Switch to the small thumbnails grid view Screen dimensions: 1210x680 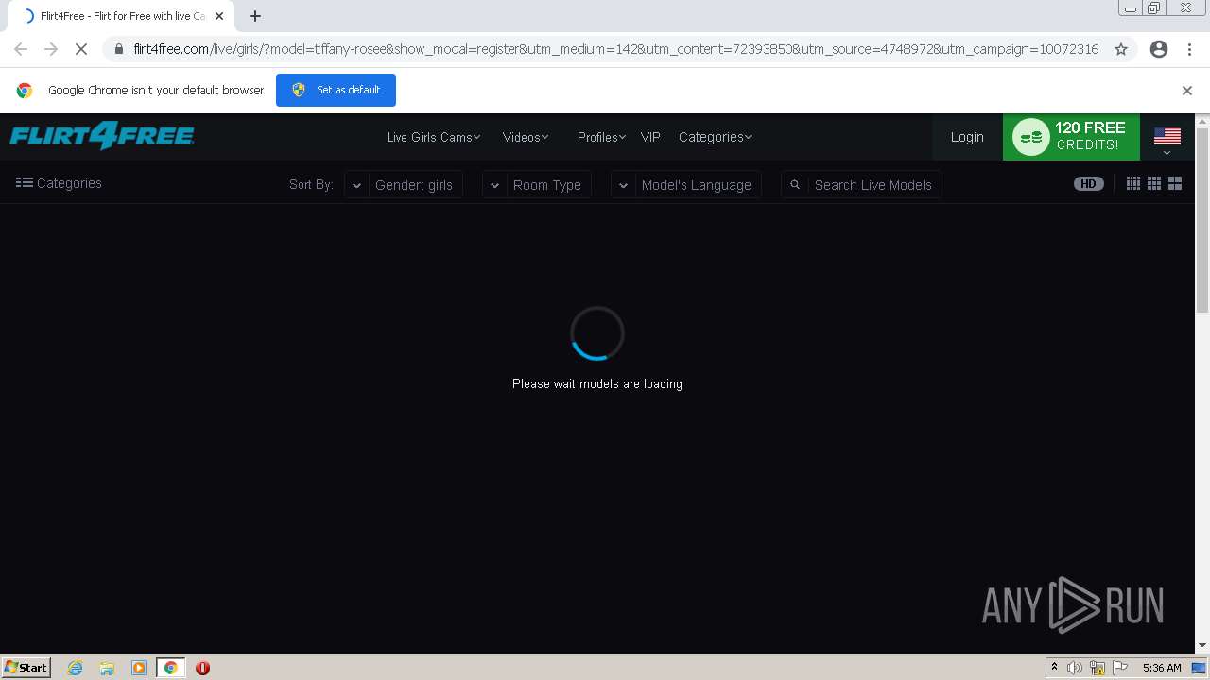[1133, 184]
